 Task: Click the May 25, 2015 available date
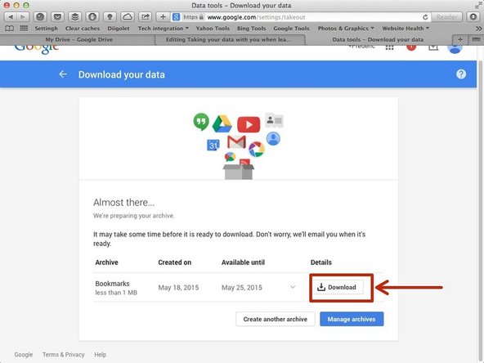click(x=242, y=288)
